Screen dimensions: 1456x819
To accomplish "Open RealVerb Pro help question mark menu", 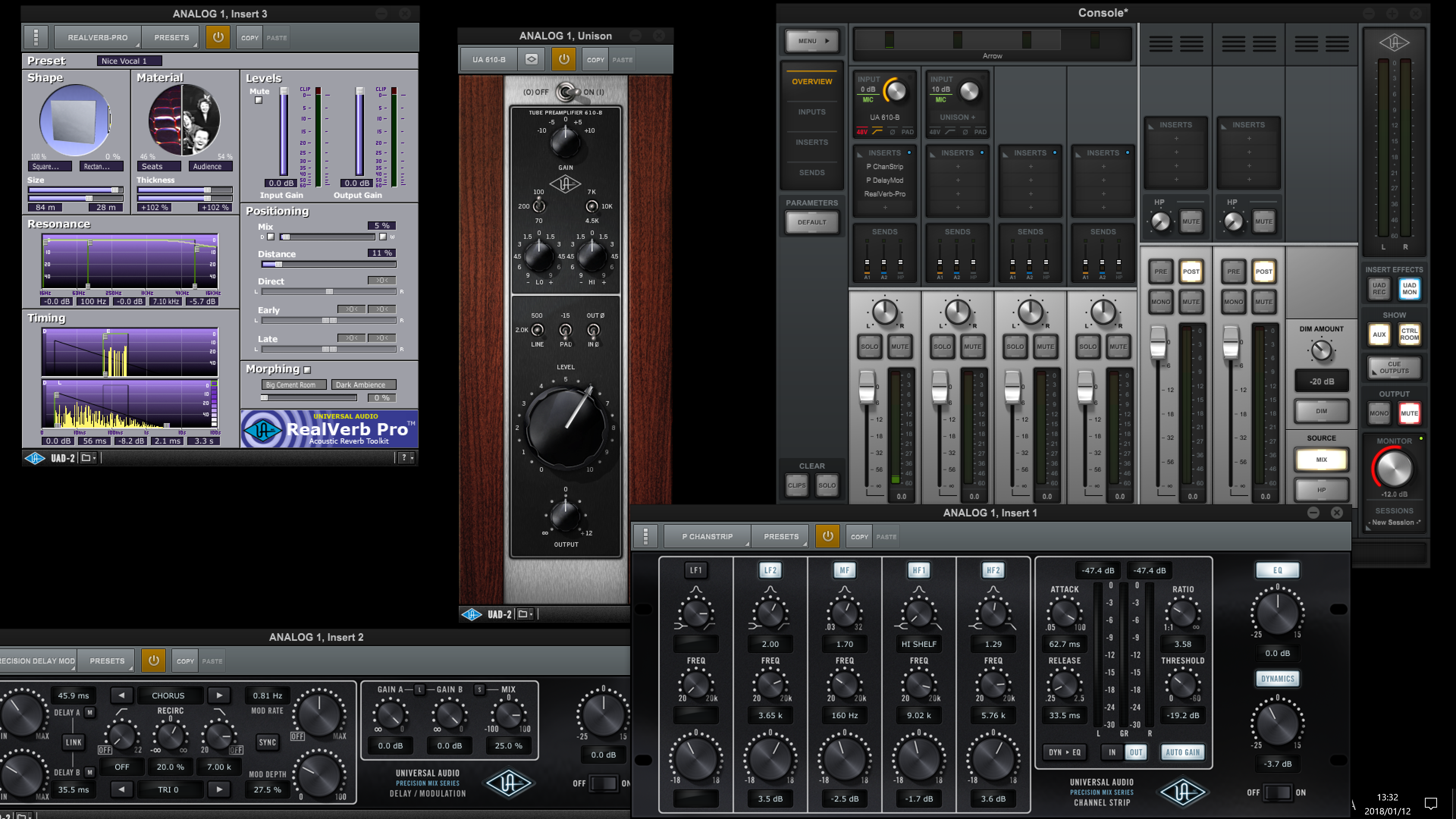I will click(x=406, y=457).
